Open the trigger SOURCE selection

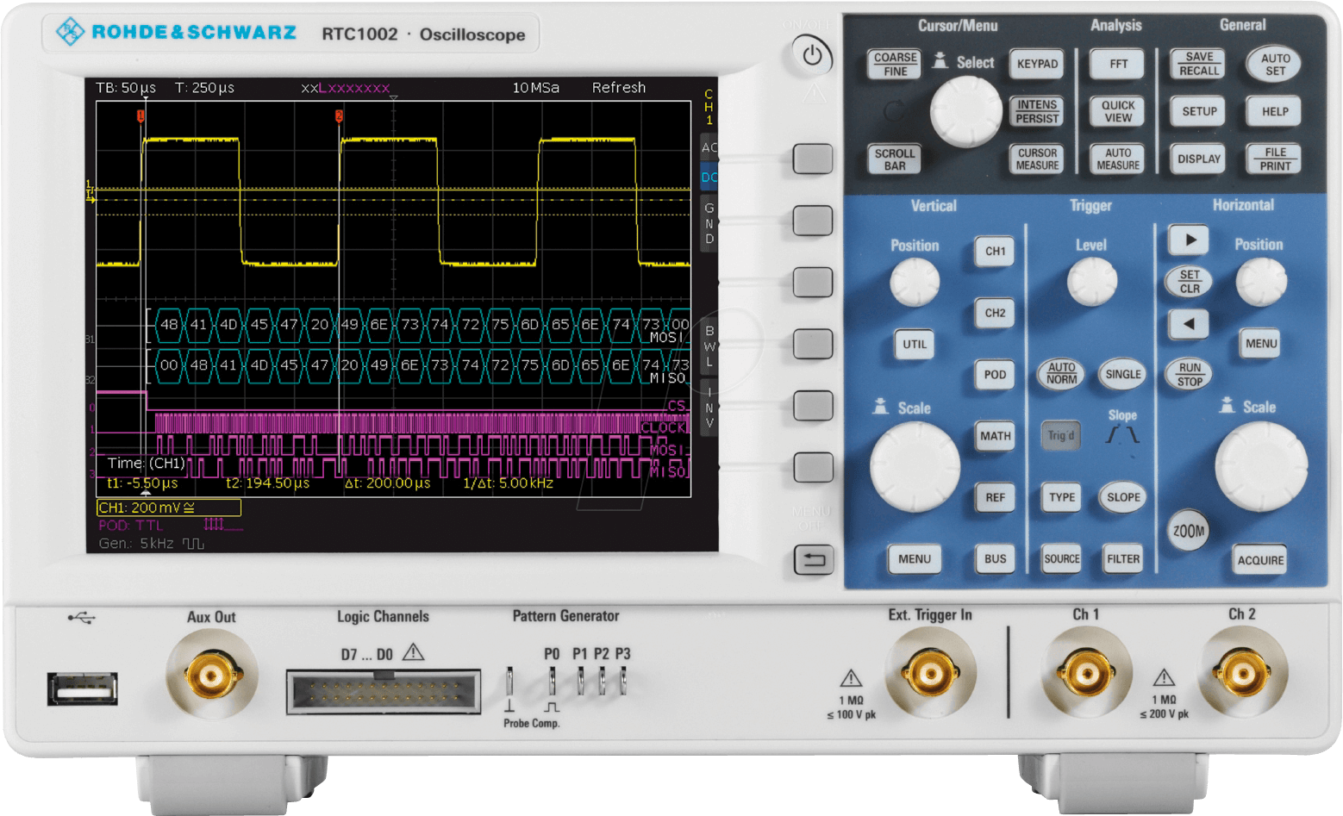[1061, 559]
